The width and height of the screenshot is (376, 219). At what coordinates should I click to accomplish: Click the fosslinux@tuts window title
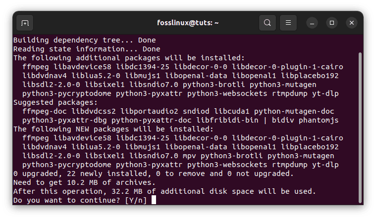(188, 23)
